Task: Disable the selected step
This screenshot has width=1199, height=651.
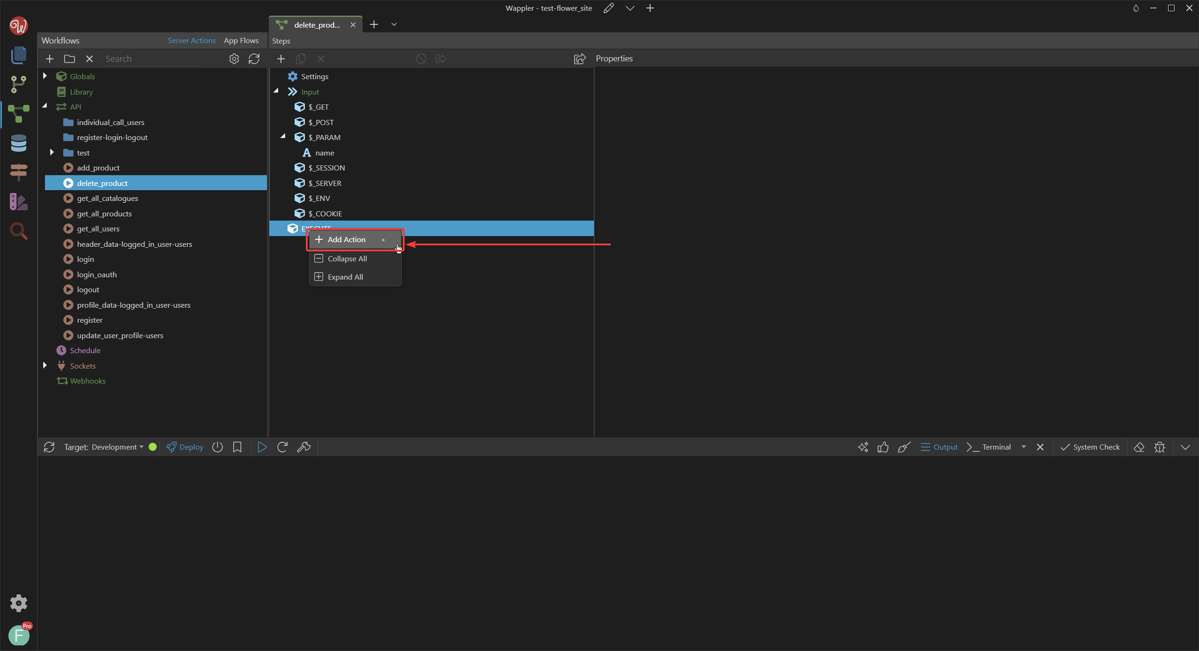Action: [x=421, y=59]
